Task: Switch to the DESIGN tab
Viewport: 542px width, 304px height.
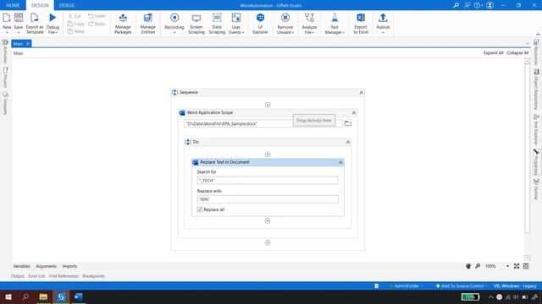Action: tap(40, 5)
